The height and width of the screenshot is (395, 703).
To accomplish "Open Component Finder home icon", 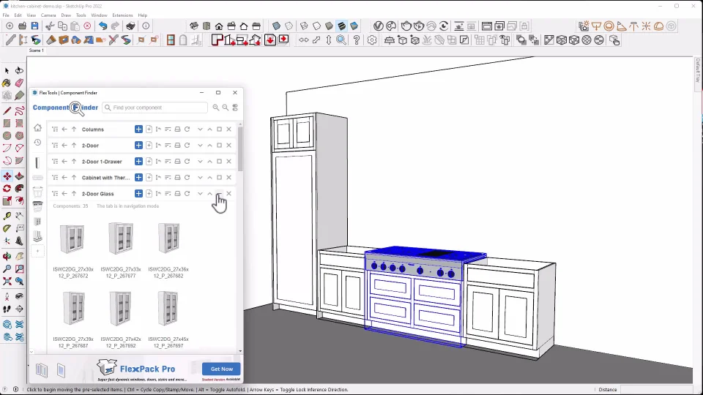I will click(x=37, y=128).
